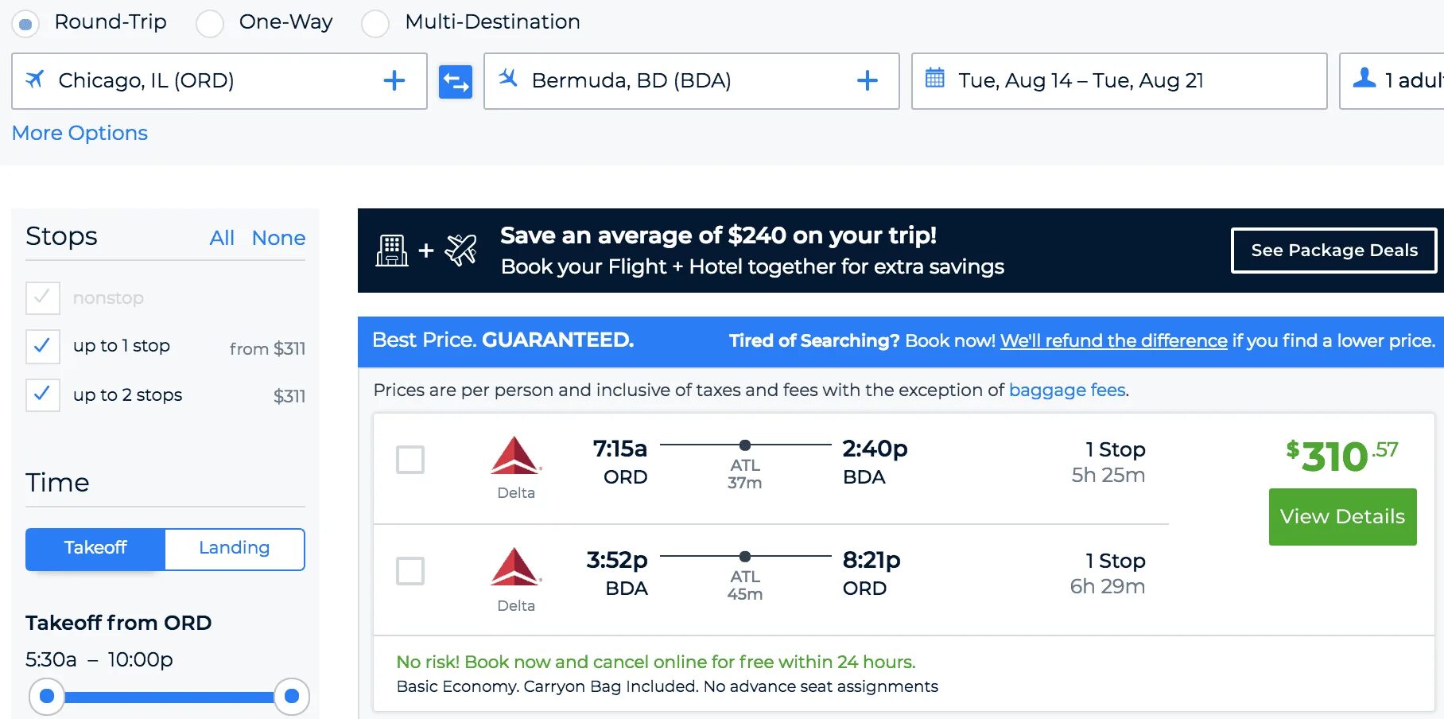
Task: Uncheck the up to 1 stop filter
Action: [x=43, y=346]
